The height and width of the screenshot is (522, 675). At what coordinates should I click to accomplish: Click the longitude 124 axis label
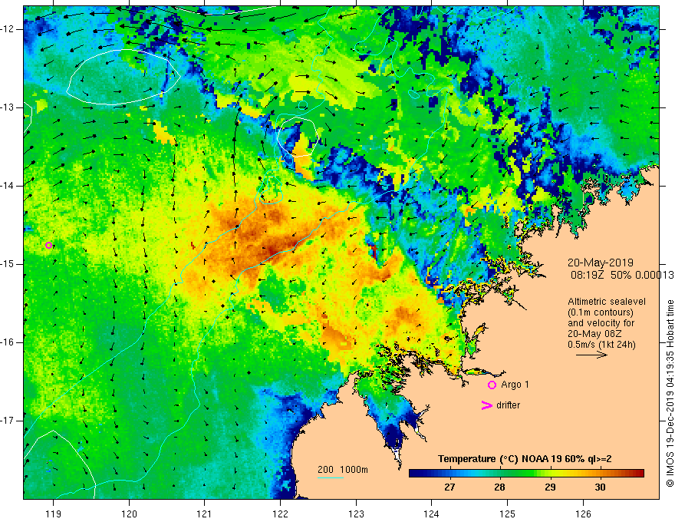[x=431, y=514]
